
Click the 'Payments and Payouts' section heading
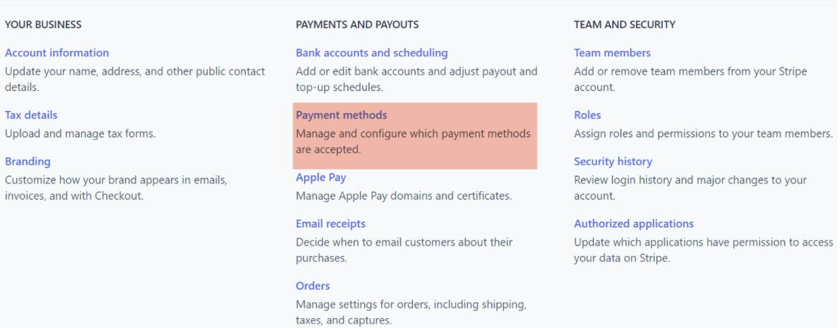(357, 25)
